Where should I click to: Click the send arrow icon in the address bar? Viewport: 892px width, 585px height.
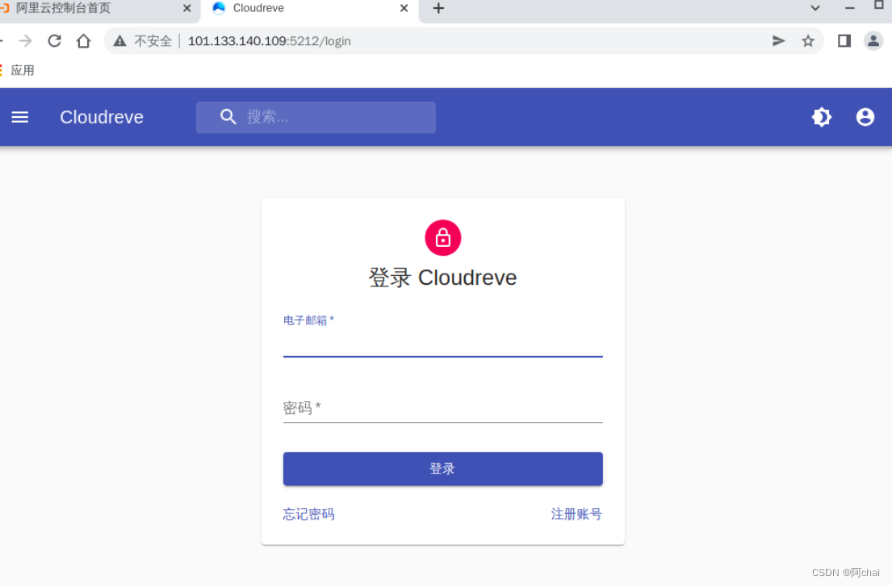(777, 40)
